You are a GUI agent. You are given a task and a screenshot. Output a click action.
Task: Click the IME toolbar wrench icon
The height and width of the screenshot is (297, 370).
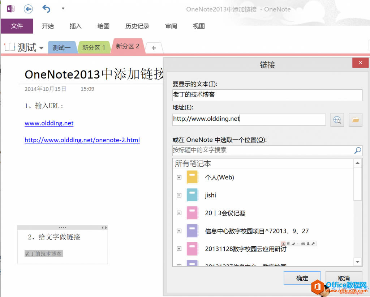[x=313, y=243]
